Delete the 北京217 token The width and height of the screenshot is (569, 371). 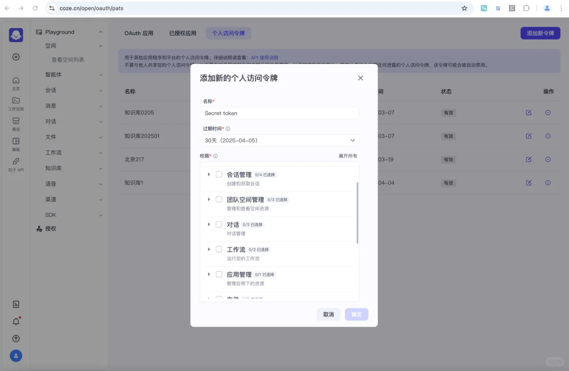(x=548, y=159)
